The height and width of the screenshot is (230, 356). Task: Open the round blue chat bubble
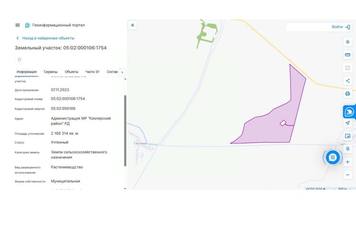click(x=333, y=157)
